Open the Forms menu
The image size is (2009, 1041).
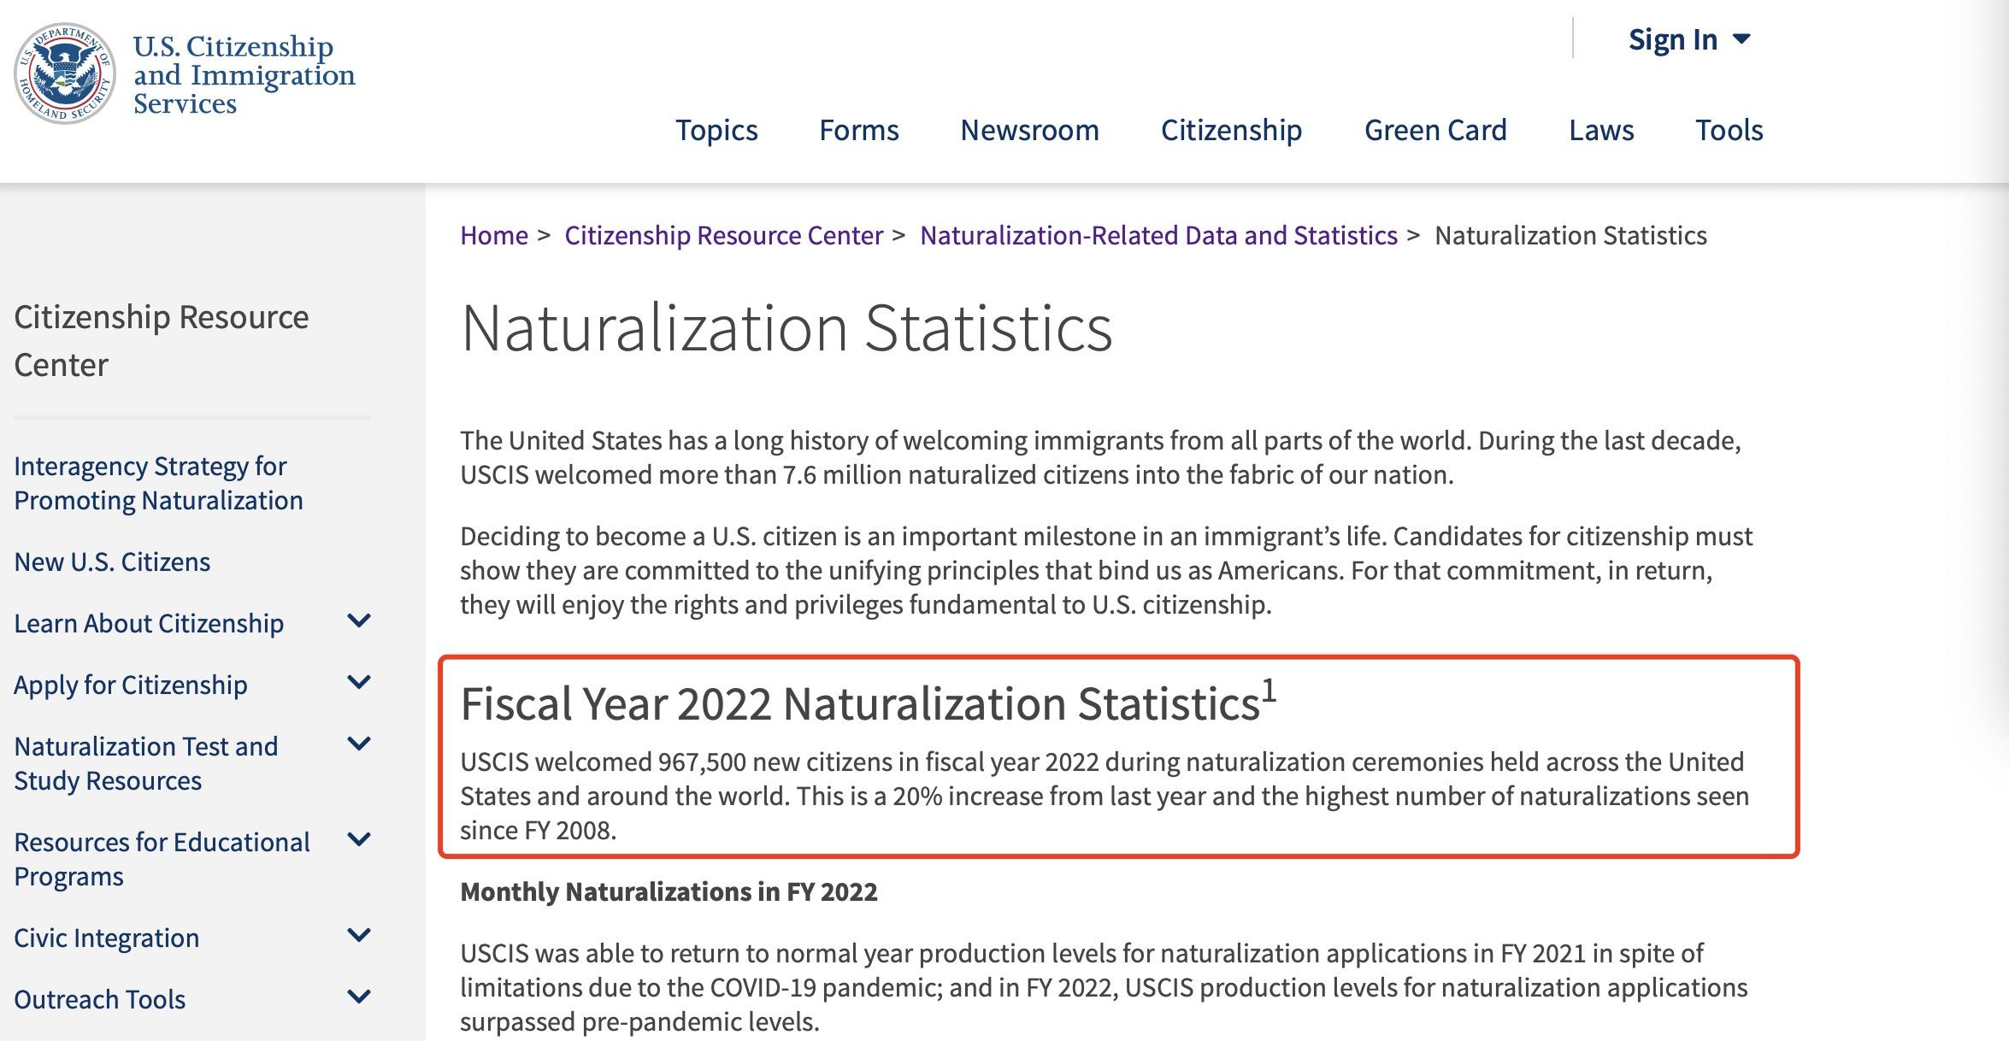858,130
